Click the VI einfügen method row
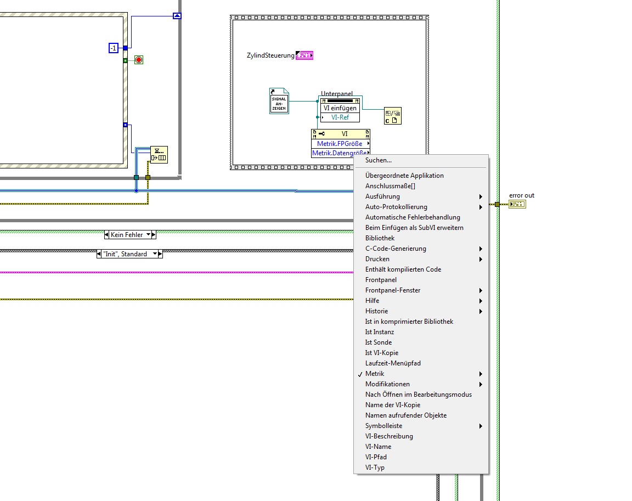The height and width of the screenshot is (501, 632). (x=340, y=108)
